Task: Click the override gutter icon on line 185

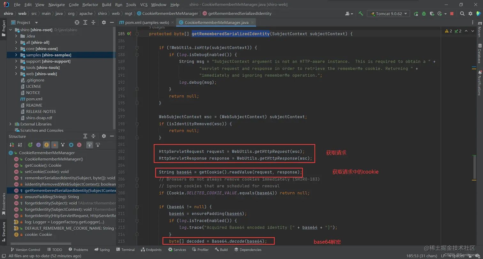Action: [x=129, y=34]
